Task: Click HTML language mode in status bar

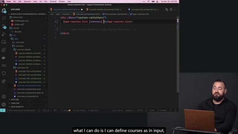Action: point(152,110)
